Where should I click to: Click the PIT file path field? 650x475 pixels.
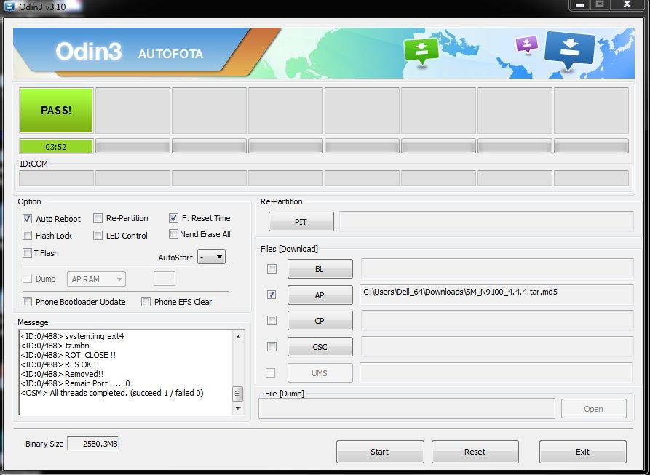point(487,222)
